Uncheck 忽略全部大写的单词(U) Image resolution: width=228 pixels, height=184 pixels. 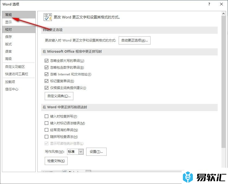pyautogui.click(x=47, y=61)
